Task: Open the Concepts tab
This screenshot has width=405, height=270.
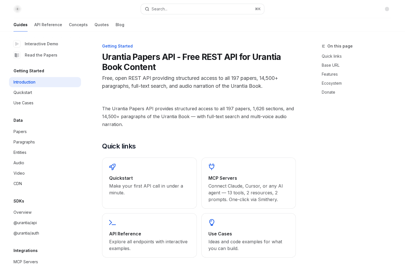Action: click(x=78, y=25)
